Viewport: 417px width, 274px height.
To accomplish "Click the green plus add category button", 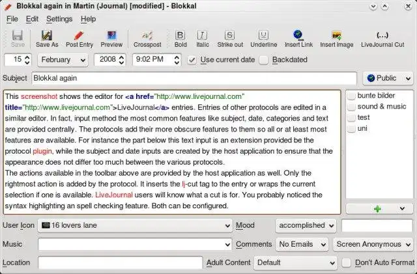I will [x=377, y=209].
